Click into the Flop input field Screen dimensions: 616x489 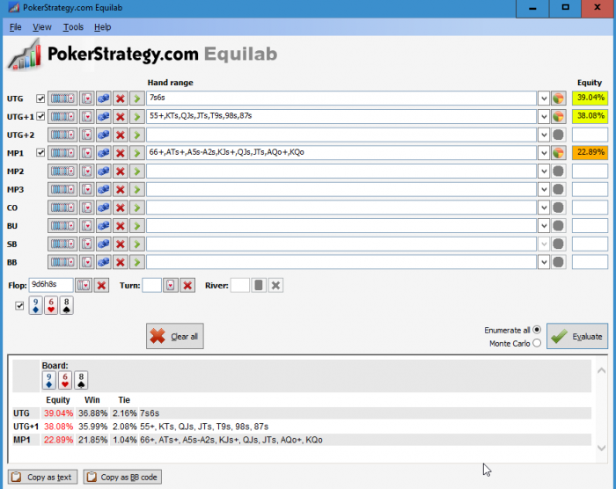pyautogui.click(x=51, y=285)
